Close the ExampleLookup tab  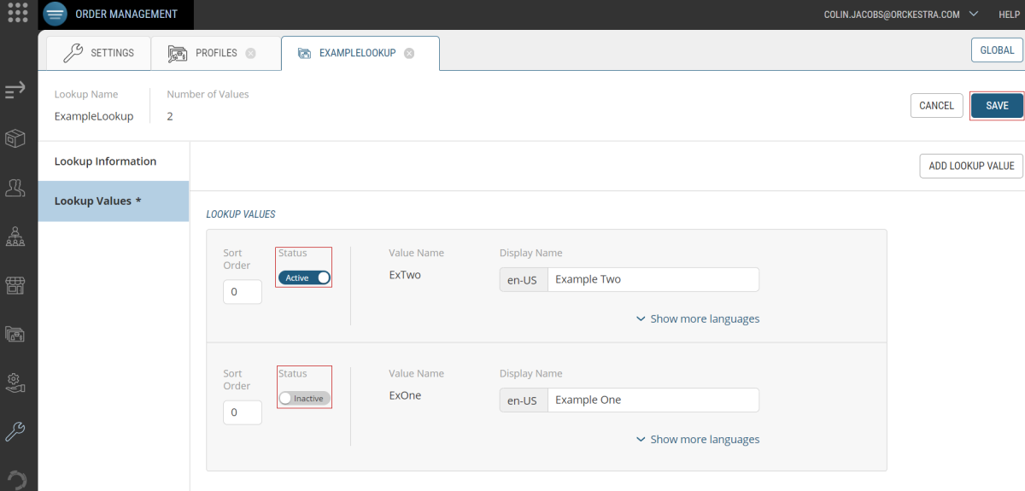pos(409,53)
